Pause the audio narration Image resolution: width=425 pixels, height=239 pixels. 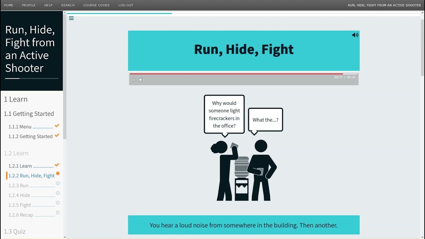click(x=133, y=80)
